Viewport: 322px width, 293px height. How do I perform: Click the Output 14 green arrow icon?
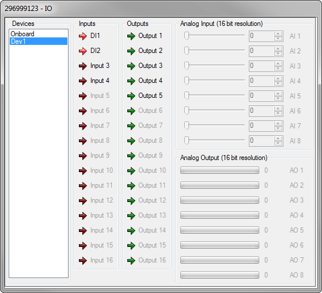pos(131,231)
